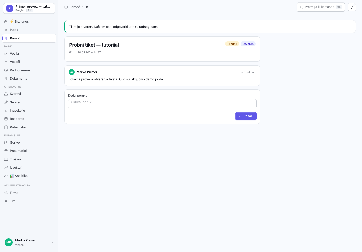Click the Troškovi card icon
The image size is (362, 252).
6,159
